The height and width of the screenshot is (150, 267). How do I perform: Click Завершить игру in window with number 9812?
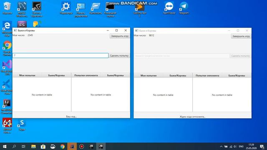click(241, 36)
